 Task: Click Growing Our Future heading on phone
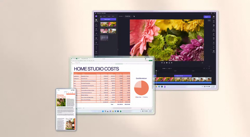pos(61,96)
